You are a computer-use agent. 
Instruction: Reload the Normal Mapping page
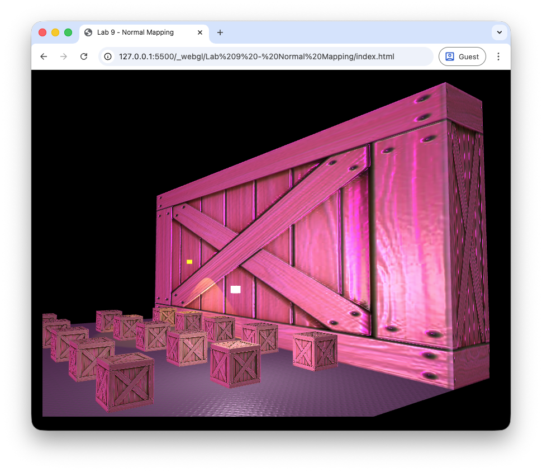[84, 56]
